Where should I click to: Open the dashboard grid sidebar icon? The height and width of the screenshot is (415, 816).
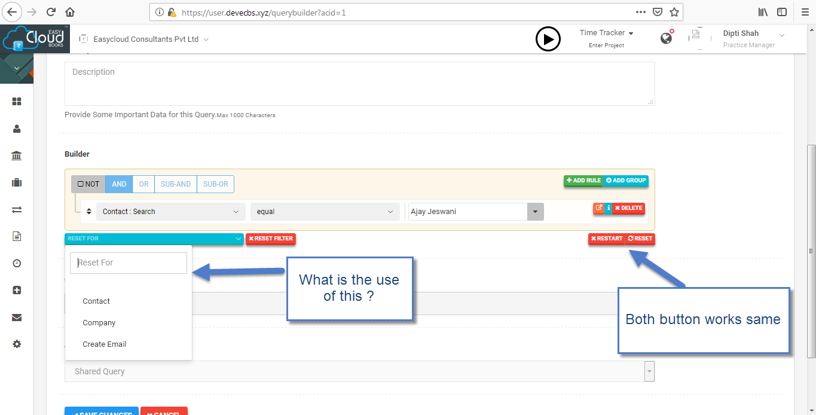click(x=17, y=102)
